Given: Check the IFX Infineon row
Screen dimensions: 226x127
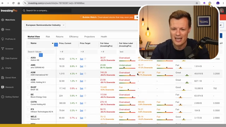Looking at the screenshot, I should pyautogui.click(x=28, y=109).
